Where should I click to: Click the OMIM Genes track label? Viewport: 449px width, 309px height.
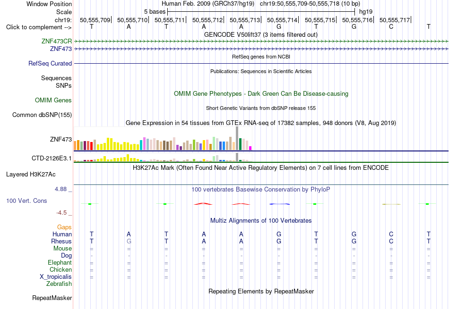point(53,100)
